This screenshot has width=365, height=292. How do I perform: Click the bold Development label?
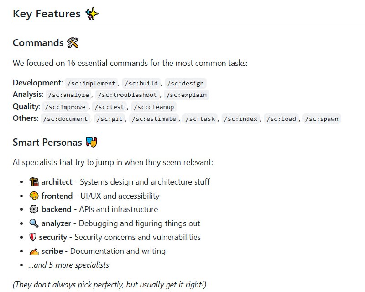click(x=37, y=83)
